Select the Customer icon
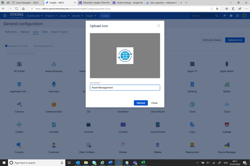Screen dimensions: 250x166 click(54, 145)
